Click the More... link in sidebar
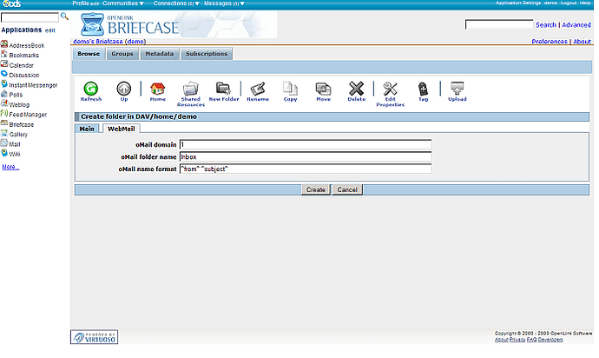This screenshot has height=358, width=599. pyautogui.click(x=10, y=167)
